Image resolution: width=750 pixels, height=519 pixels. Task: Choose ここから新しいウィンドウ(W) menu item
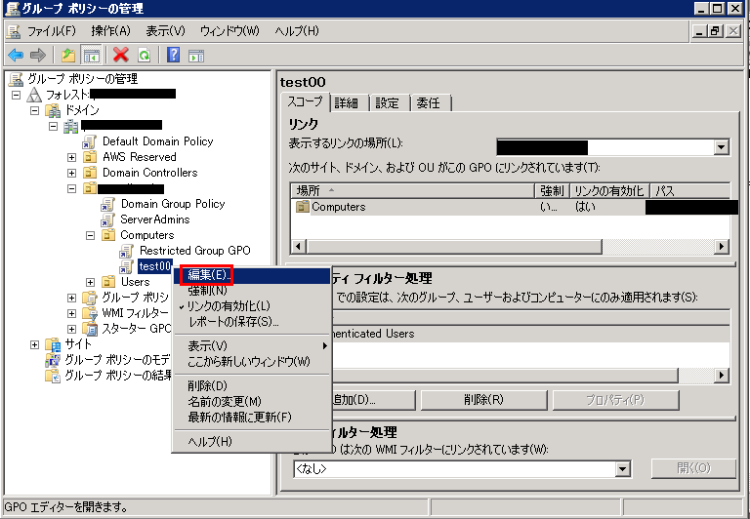pos(252,361)
